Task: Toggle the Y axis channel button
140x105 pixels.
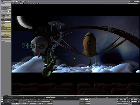Action: [2, 100]
